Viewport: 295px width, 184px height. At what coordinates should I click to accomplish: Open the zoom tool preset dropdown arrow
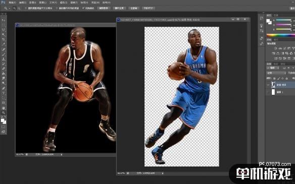coord(10,9)
